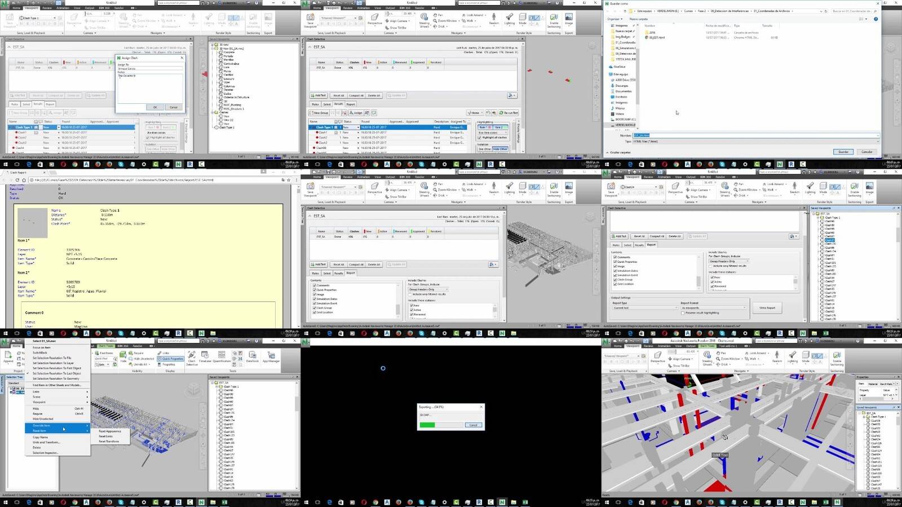Click the clash thumbnail in the Clash Report browser
The width and height of the screenshot is (902, 507).
pos(33,223)
